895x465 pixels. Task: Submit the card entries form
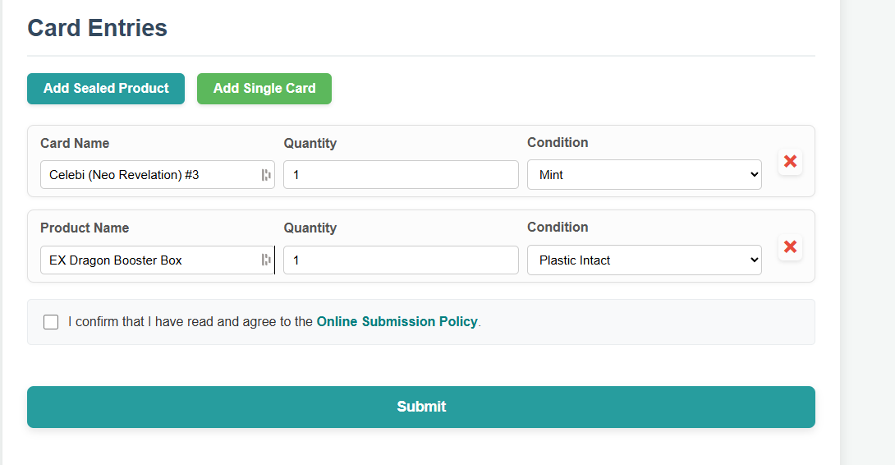pyautogui.click(x=421, y=407)
